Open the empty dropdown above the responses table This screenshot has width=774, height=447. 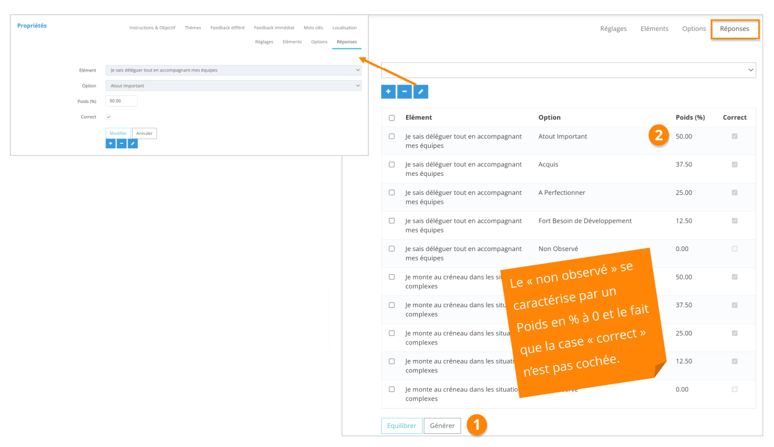click(x=568, y=70)
